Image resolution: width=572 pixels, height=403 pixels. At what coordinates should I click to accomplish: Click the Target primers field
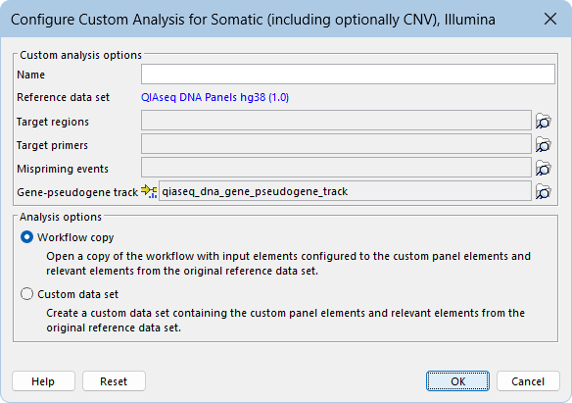click(336, 143)
